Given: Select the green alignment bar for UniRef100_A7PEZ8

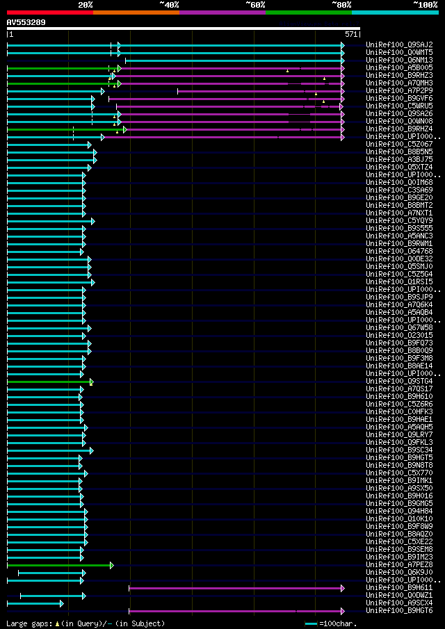Looking at the screenshot, I should [60, 565].
